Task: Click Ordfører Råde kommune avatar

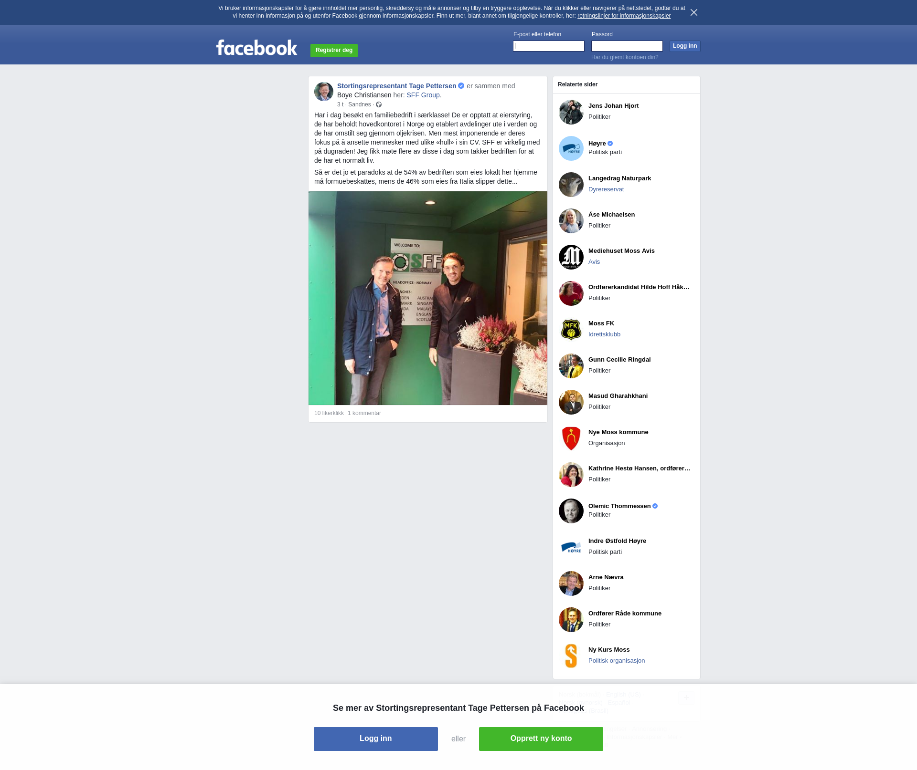Action: [571, 620]
